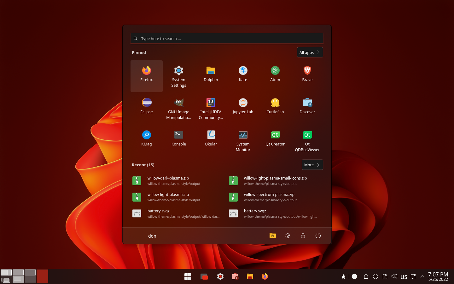454x284 pixels.
Task: Launch GNU Image Manipulation Program
Action: [179, 108]
